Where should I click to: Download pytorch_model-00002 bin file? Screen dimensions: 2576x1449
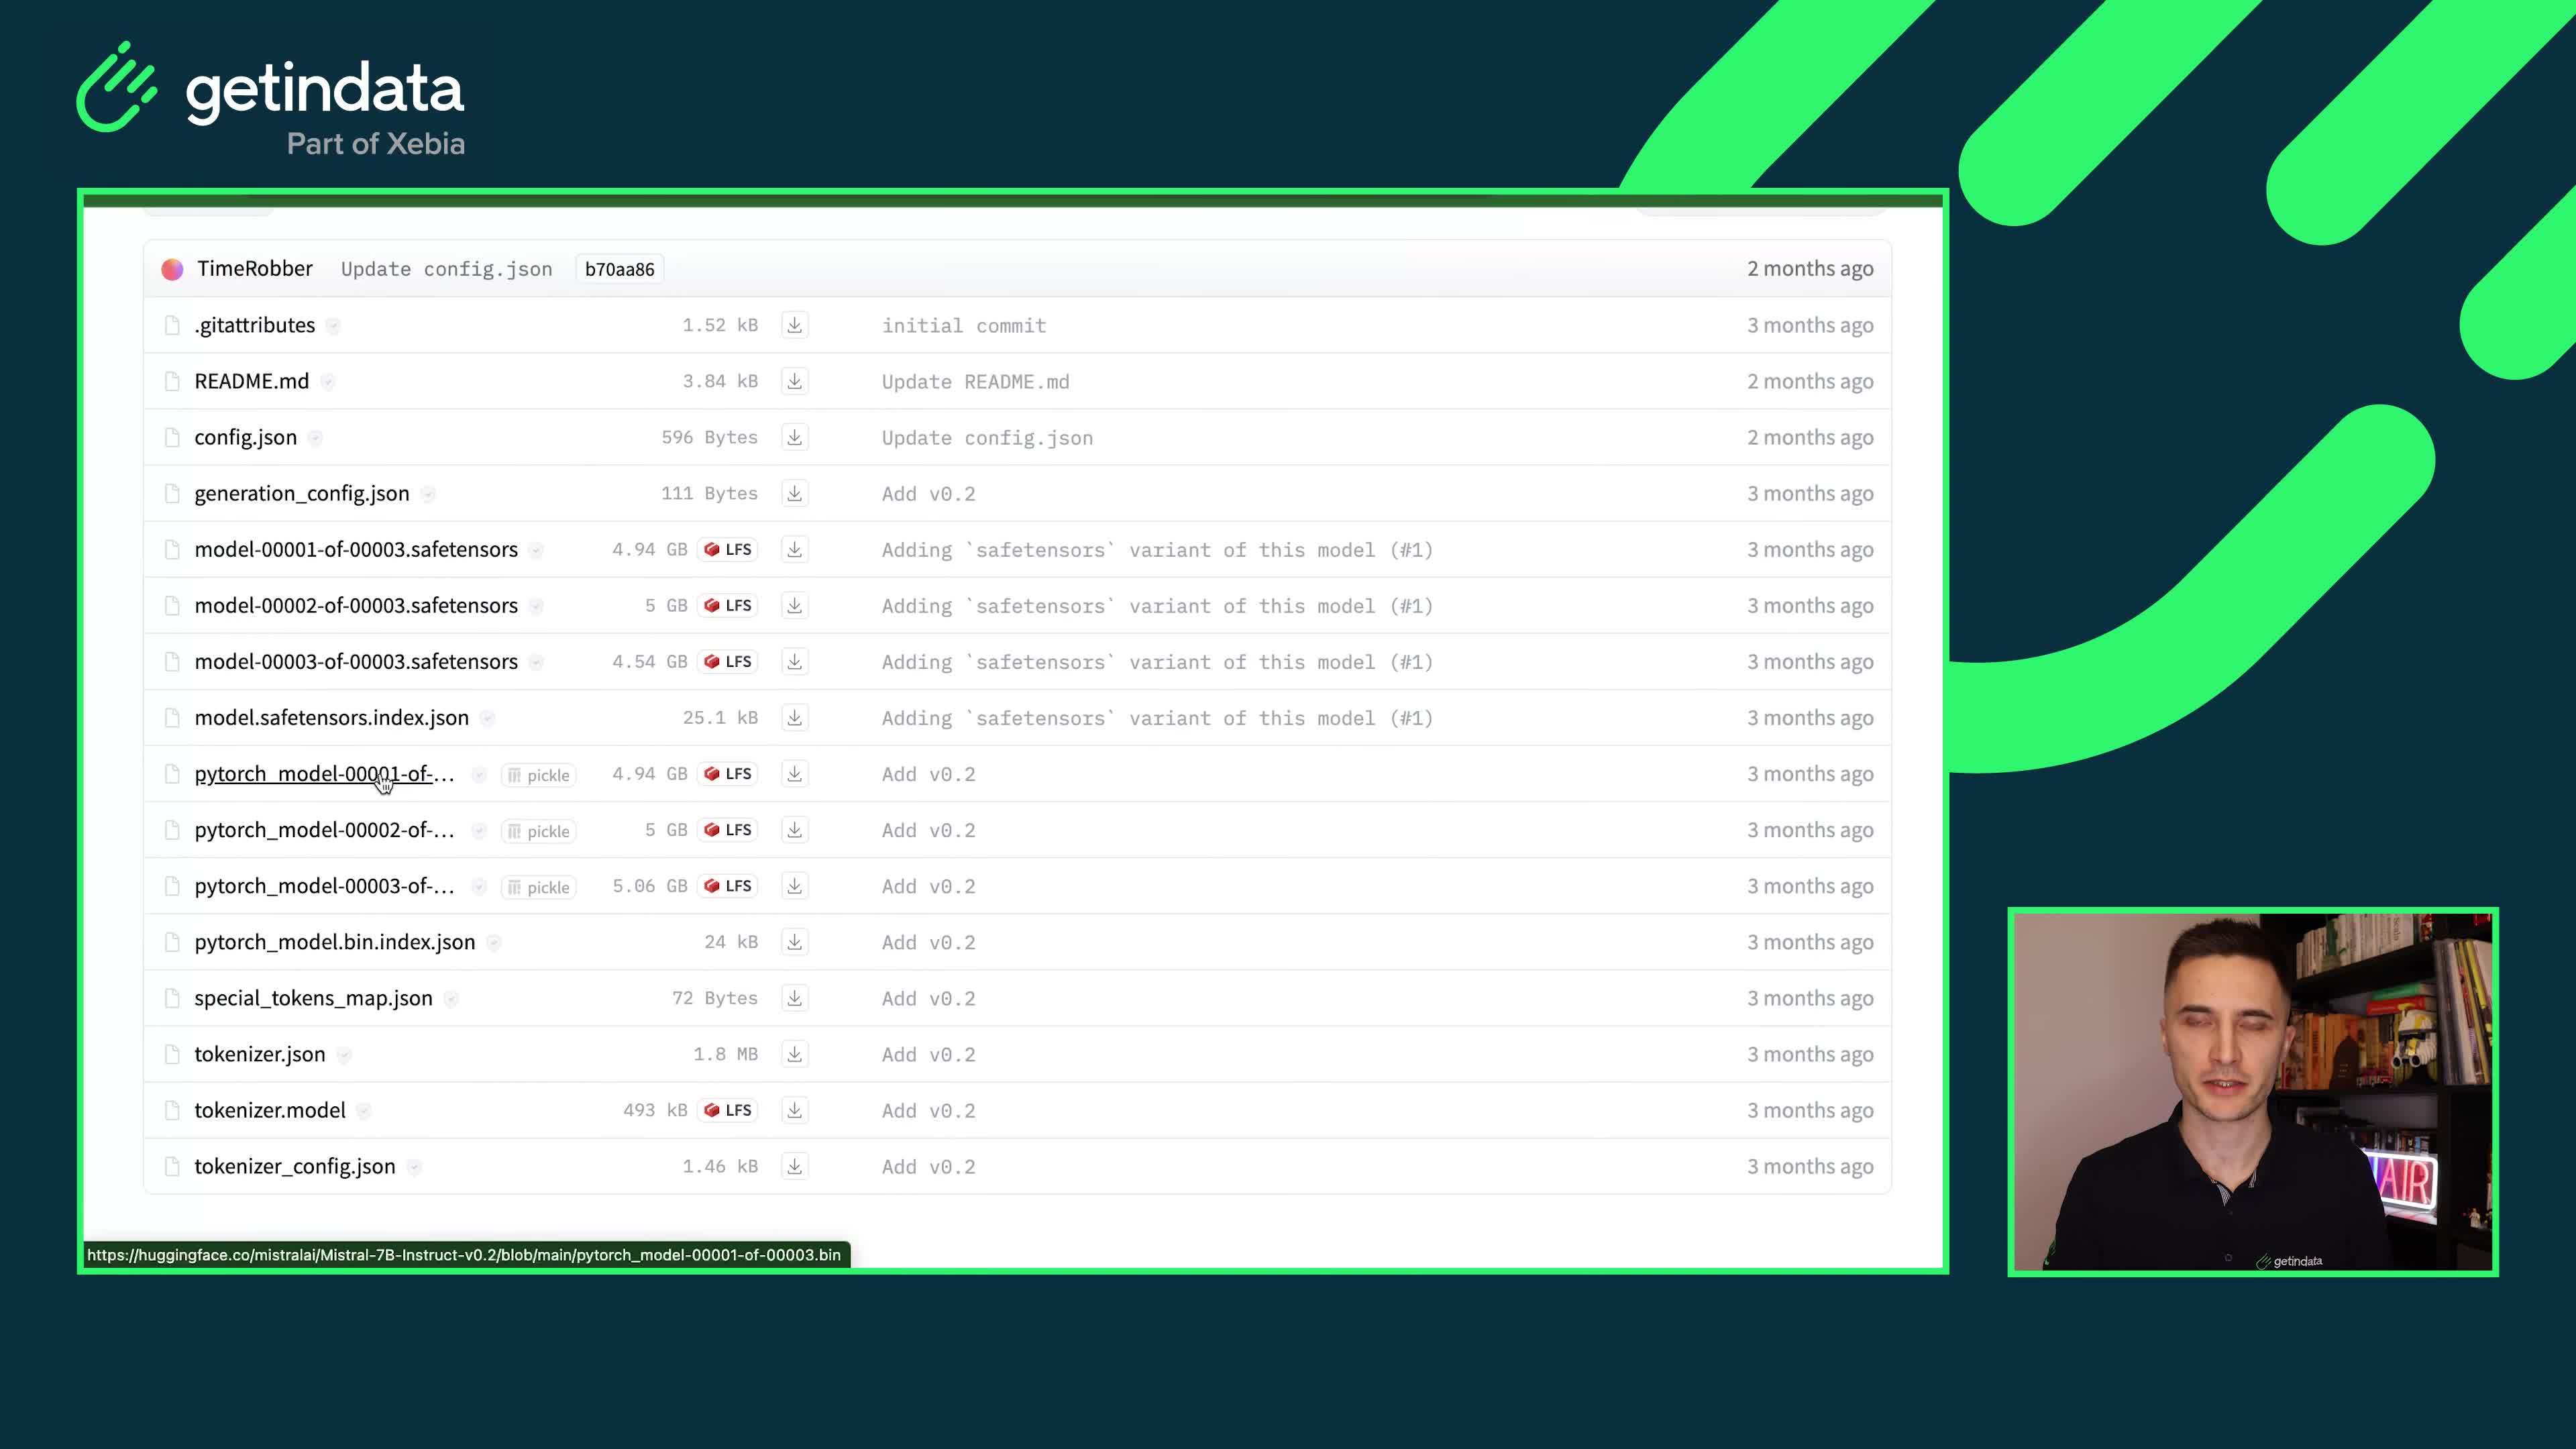point(794,829)
